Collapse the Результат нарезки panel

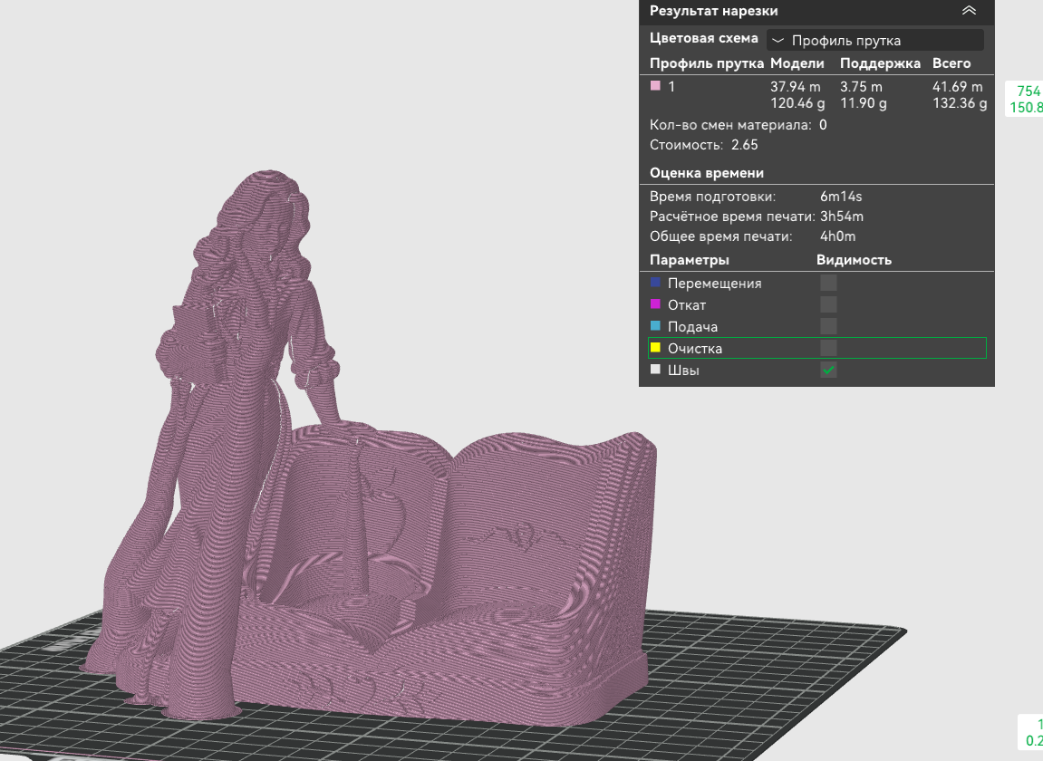pyautogui.click(x=969, y=11)
